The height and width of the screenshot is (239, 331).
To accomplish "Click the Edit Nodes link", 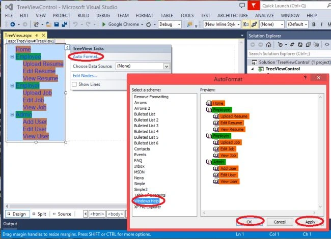I will (85, 76).
